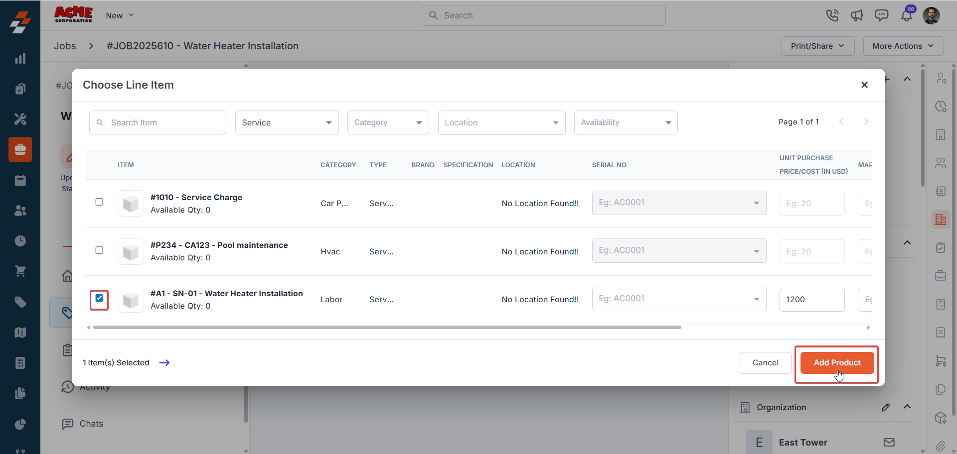Click the Search Item field
Screen dimensions: 957x454
(x=158, y=122)
